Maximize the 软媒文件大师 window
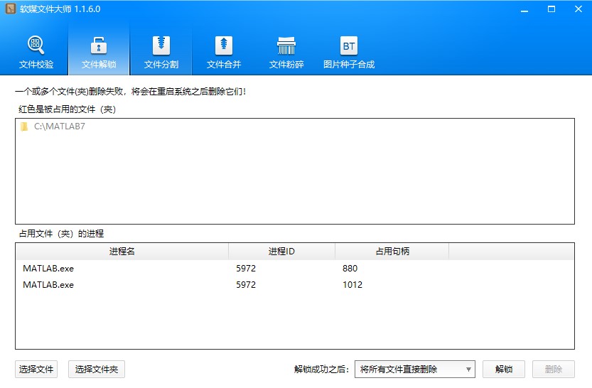Screen dimensions: 592x388 551,9
